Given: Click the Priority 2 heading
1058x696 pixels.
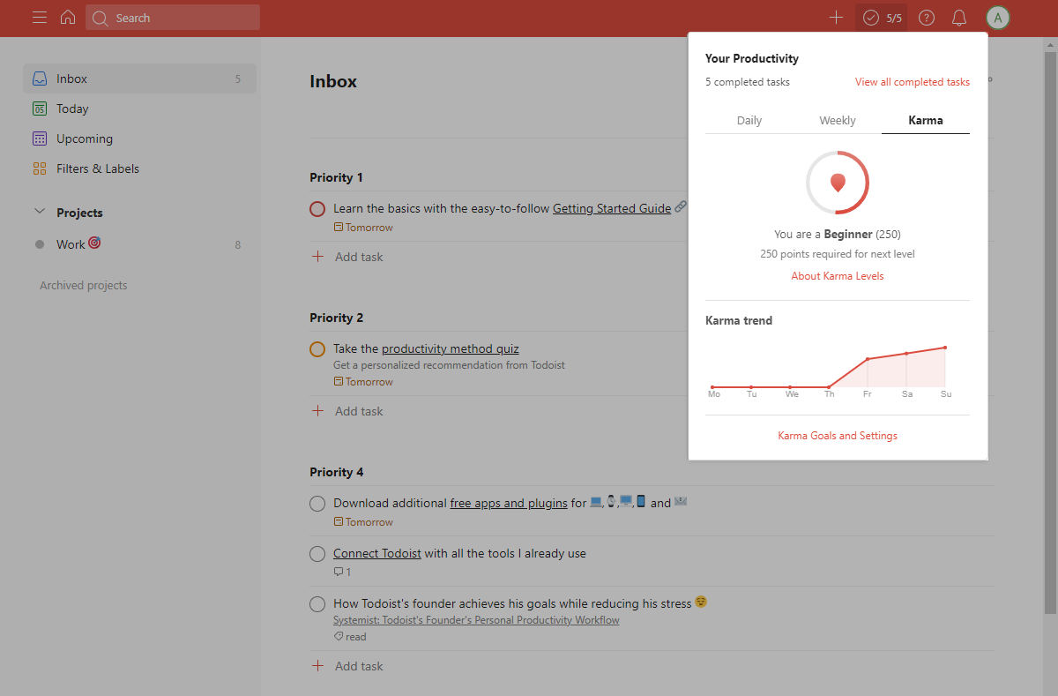Looking at the screenshot, I should (337, 318).
